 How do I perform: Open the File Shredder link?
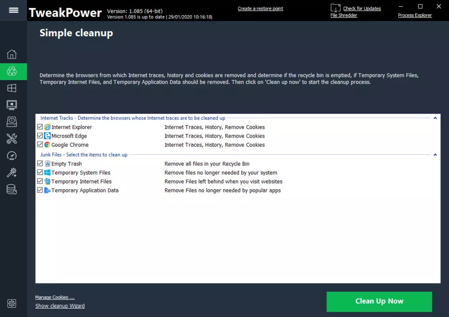coord(343,15)
